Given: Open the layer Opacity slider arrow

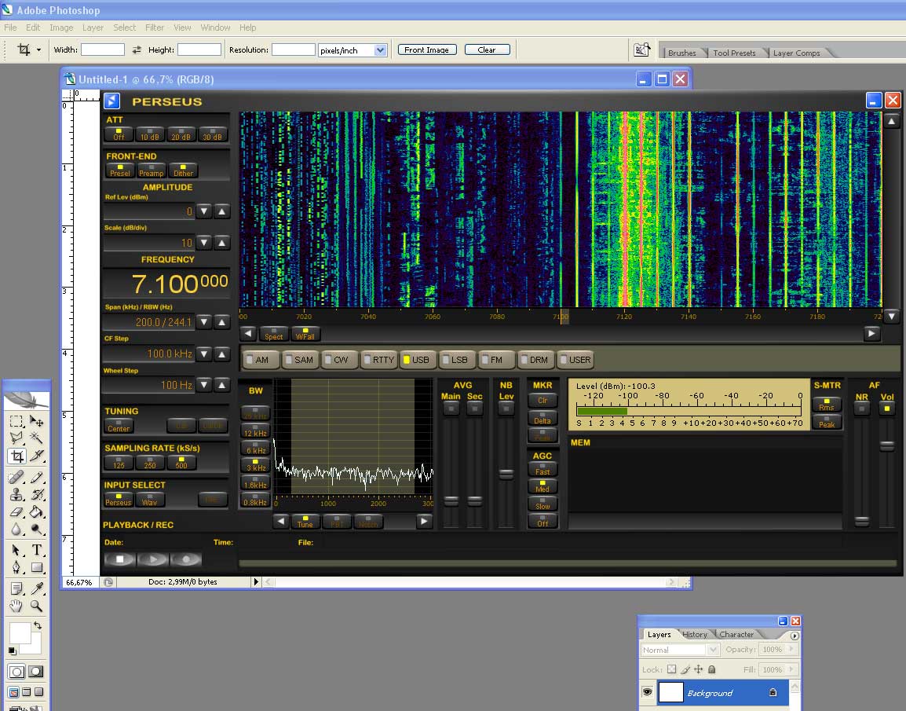Looking at the screenshot, I should pos(791,649).
